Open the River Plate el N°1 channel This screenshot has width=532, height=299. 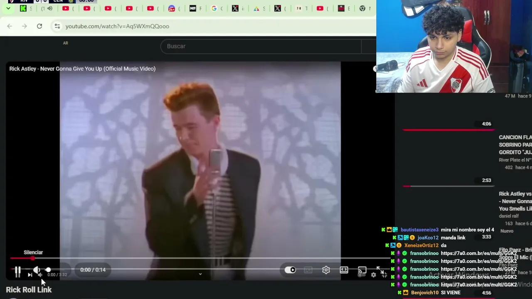pyautogui.click(x=515, y=160)
